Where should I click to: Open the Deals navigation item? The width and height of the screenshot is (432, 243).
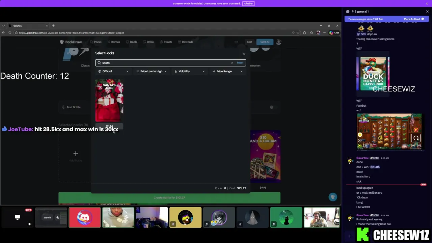[131, 42]
